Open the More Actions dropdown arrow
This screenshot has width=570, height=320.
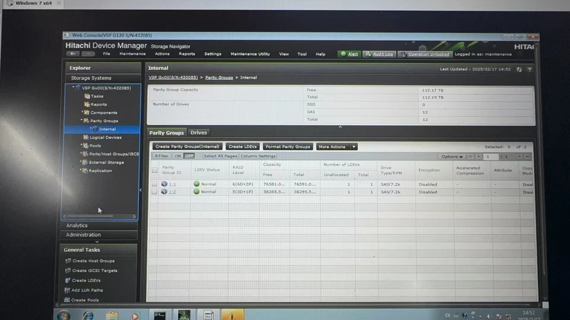coord(354,146)
